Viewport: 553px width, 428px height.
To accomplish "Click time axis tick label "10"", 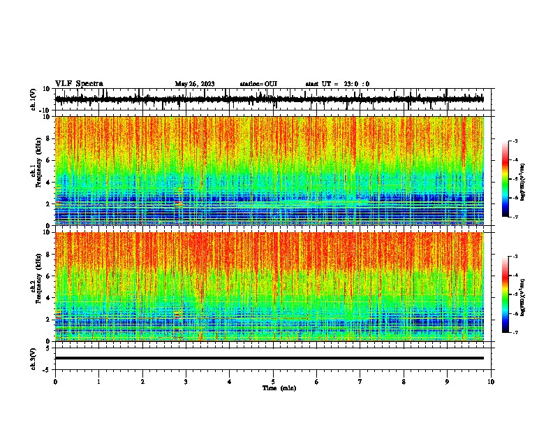I will click(491, 382).
